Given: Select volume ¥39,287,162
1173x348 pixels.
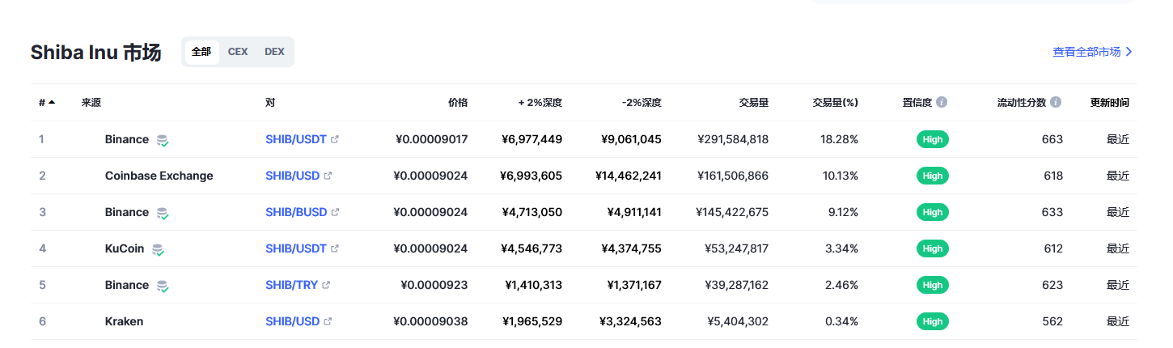Looking at the screenshot, I should pyautogui.click(x=736, y=285).
